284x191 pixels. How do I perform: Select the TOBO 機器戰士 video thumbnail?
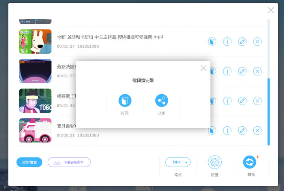point(35,101)
